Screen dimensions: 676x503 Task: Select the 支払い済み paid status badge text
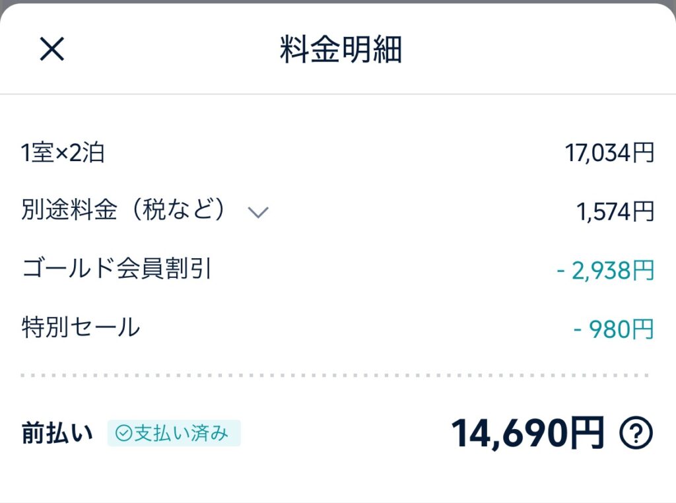point(181,433)
